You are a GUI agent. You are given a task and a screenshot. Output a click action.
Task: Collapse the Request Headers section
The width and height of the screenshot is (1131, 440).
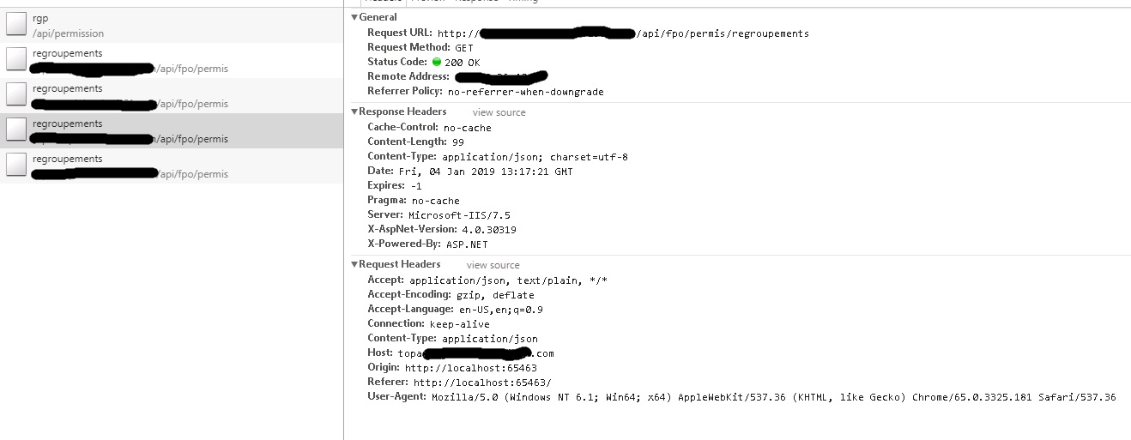tap(354, 264)
